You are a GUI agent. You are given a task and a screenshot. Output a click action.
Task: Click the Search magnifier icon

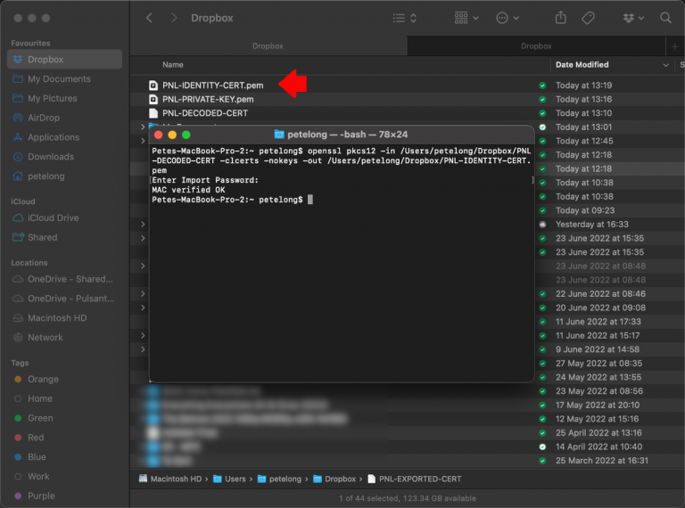coord(665,18)
